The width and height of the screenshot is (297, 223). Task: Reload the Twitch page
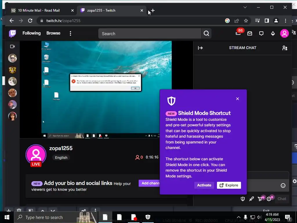30,21
